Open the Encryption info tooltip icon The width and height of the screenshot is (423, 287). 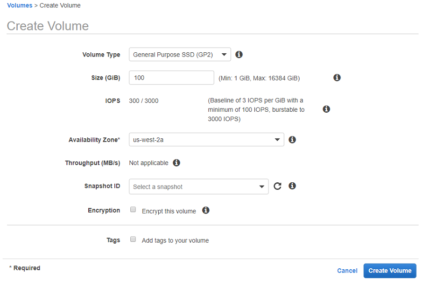pyautogui.click(x=205, y=210)
